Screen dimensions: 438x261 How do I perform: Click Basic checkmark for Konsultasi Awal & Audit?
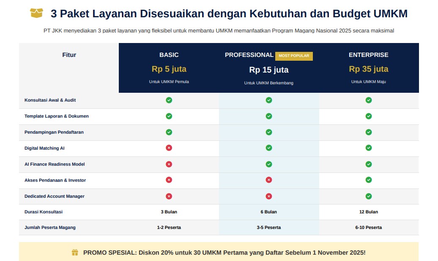169,100
